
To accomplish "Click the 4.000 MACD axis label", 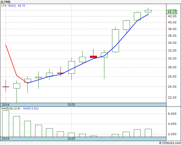I will [x=172, y=124].
